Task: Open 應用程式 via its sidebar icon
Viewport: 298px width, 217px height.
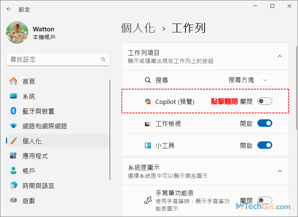Action: pos(13,156)
